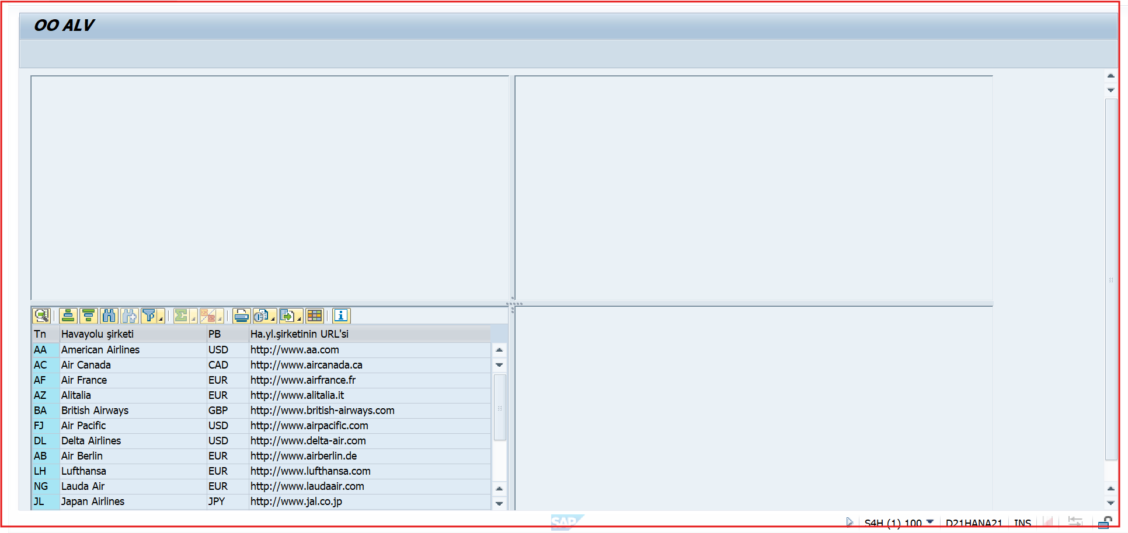Screen dimensions: 1128x533
Task: Click the CAD currency cell
Action: coord(228,365)
